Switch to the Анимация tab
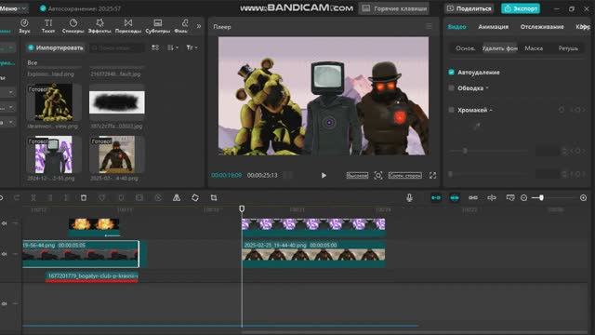595x335 pixels. [493, 27]
